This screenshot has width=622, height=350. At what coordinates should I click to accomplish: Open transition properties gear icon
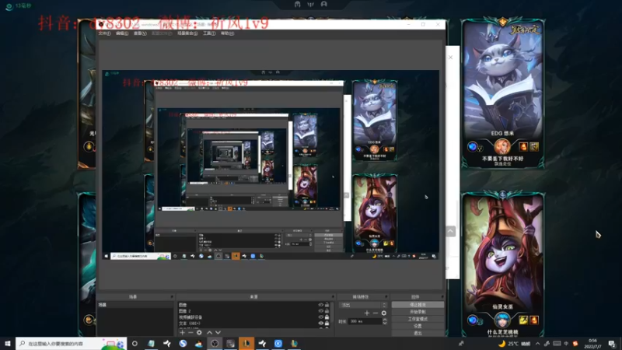coord(383,313)
